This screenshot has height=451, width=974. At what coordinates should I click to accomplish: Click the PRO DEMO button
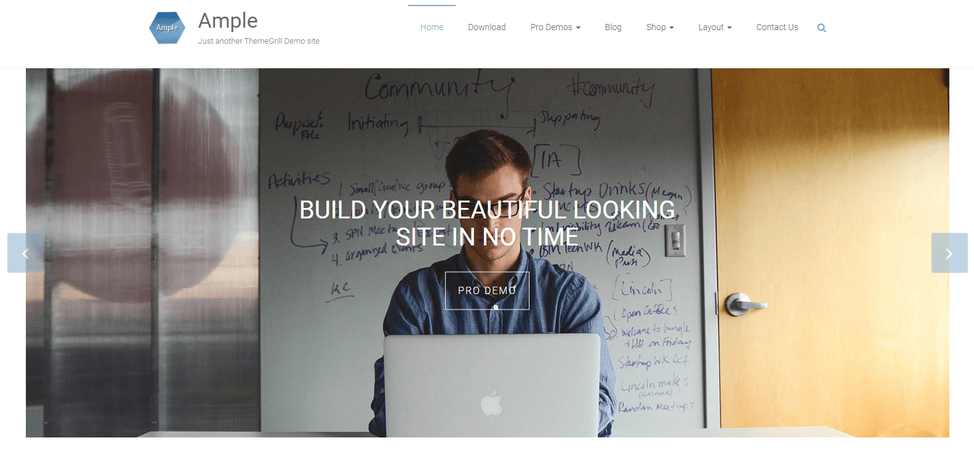[x=487, y=290]
